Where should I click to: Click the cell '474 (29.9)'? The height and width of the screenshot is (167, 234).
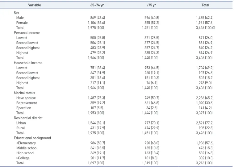point(152,128)
